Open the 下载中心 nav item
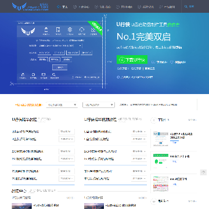 [x=81, y=7]
